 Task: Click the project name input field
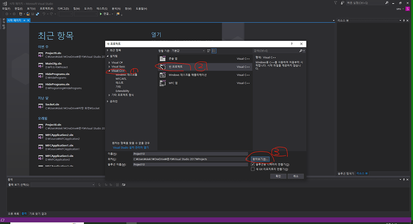point(190,154)
